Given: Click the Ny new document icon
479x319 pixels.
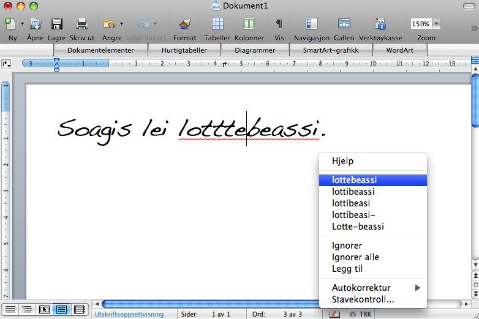Looking at the screenshot, I should (10, 24).
